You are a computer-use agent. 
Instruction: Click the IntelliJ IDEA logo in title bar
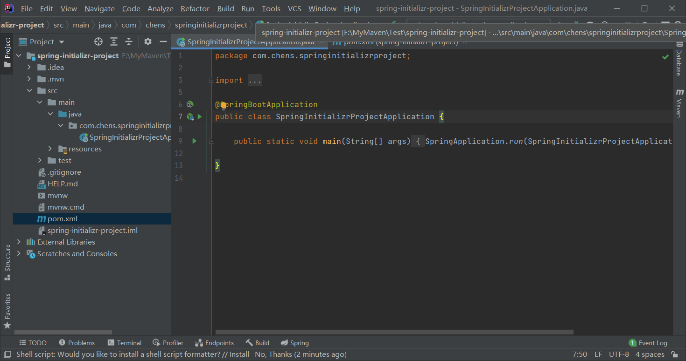click(8, 8)
